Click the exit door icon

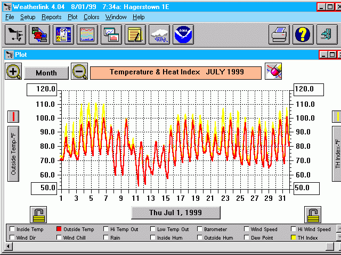(327, 35)
